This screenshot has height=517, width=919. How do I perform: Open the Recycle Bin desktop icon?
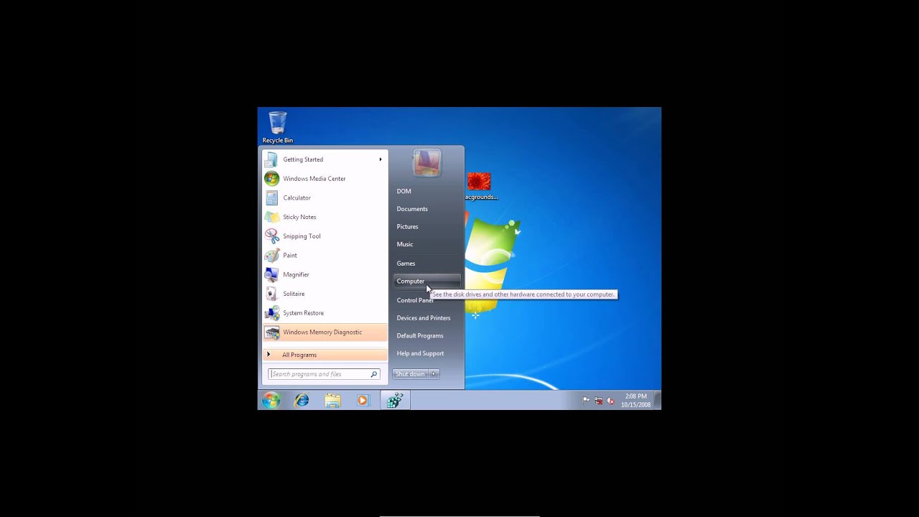click(277, 127)
